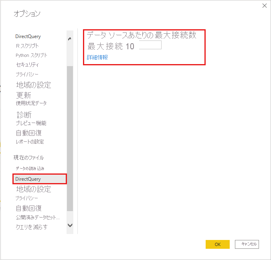This screenshot has height=260, width=271.
Task: Open データの読み込み for current file
Action: [x=30, y=168]
